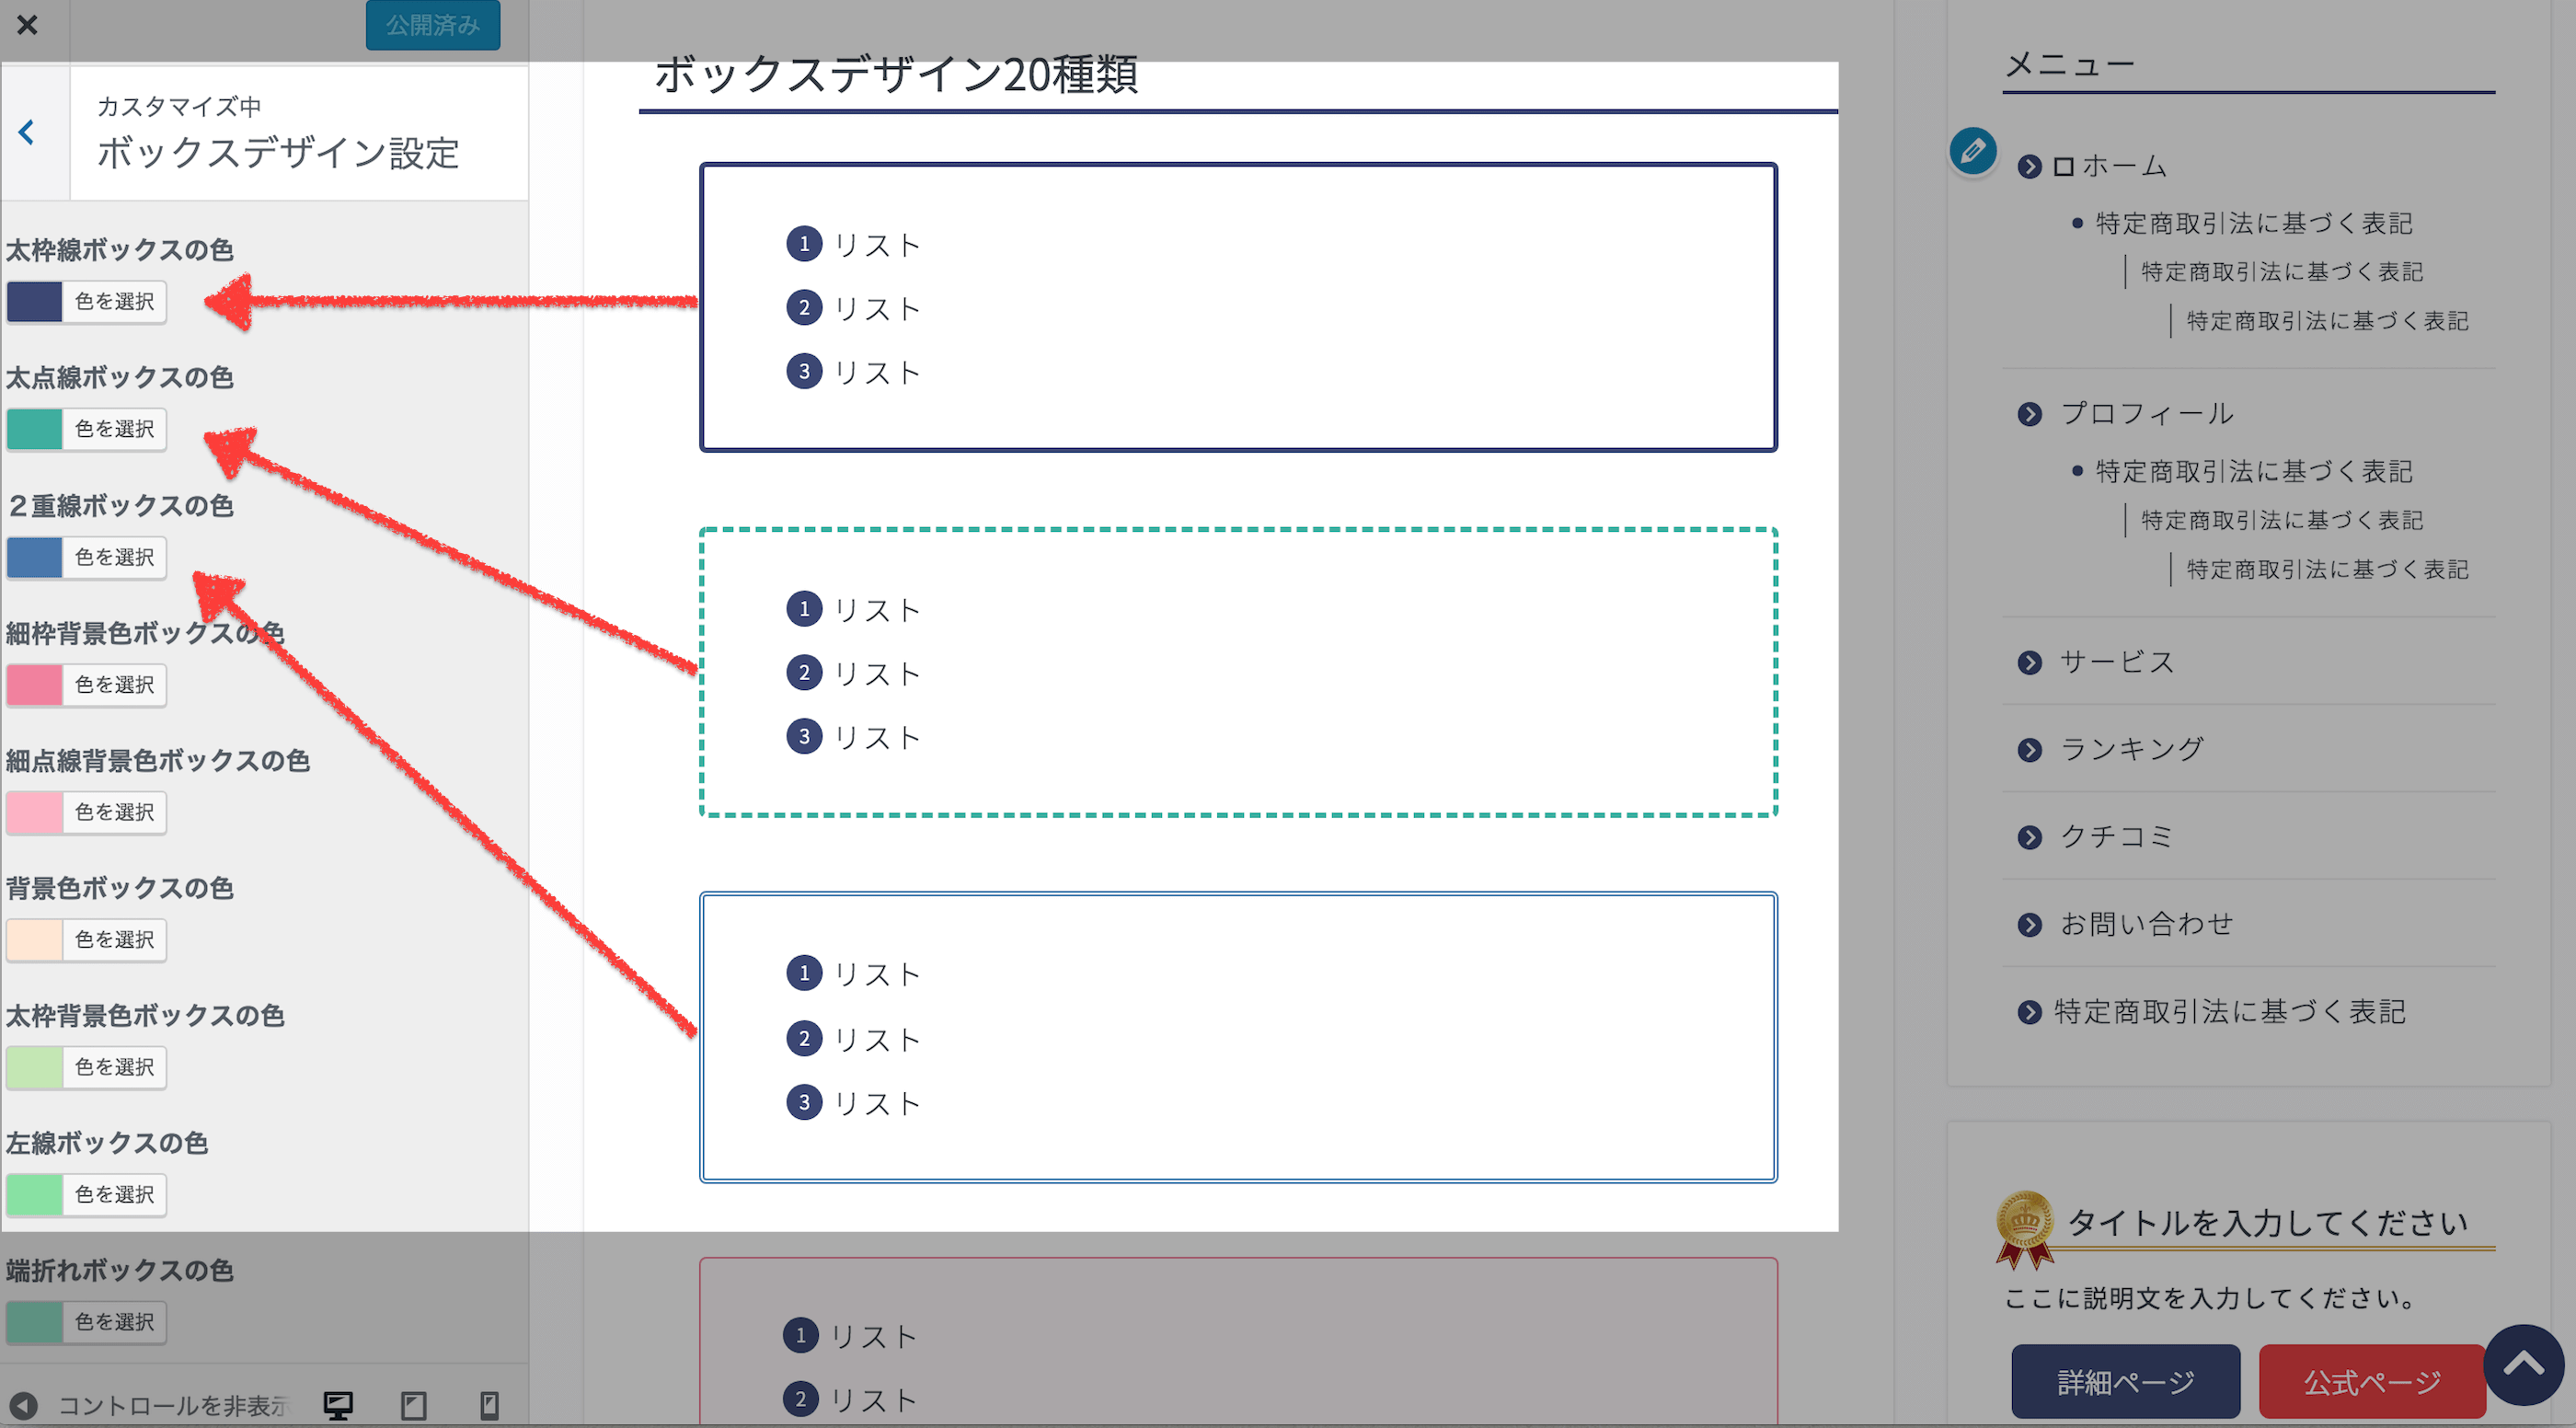Click the 詳細ページ button
Image resolution: width=2576 pixels, height=1428 pixels.
(x=2124, y=1381)
